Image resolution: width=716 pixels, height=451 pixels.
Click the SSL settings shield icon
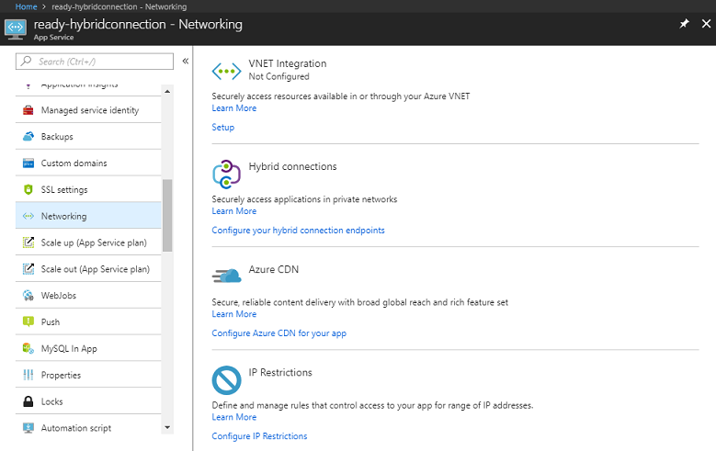(28, 189)
